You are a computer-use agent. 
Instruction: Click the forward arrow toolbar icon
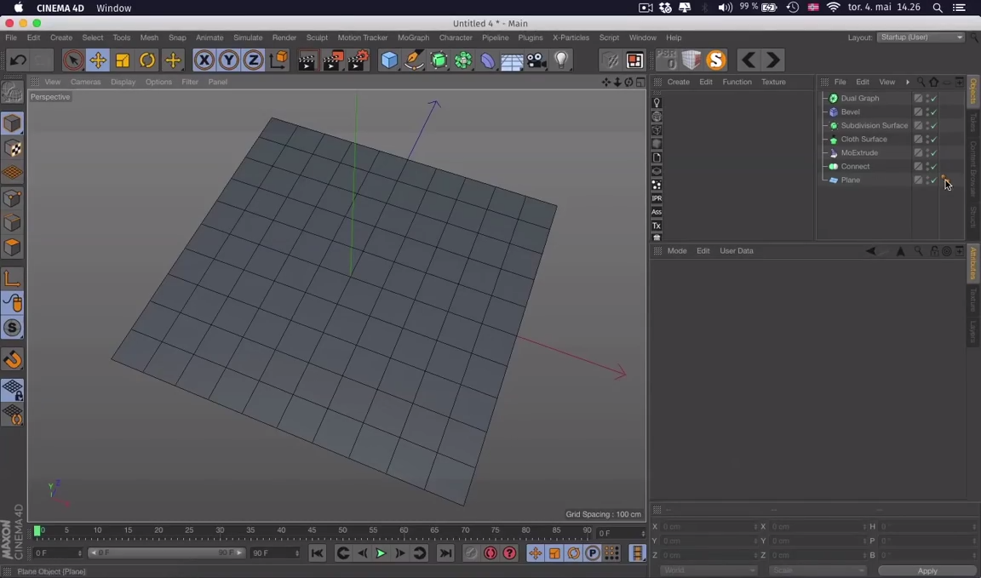click(x=772, y=60)
